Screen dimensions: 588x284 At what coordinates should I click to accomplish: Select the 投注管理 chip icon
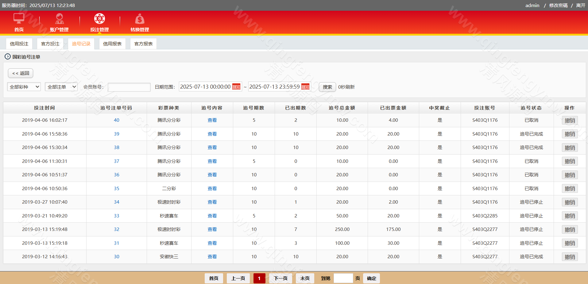pos(99,19)
